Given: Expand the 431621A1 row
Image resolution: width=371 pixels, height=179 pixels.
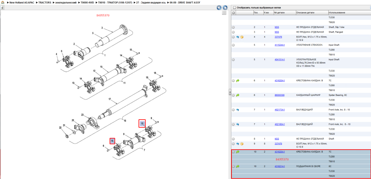Looking at the screenshot, I should pyautogui.click(x=233, y=166).
